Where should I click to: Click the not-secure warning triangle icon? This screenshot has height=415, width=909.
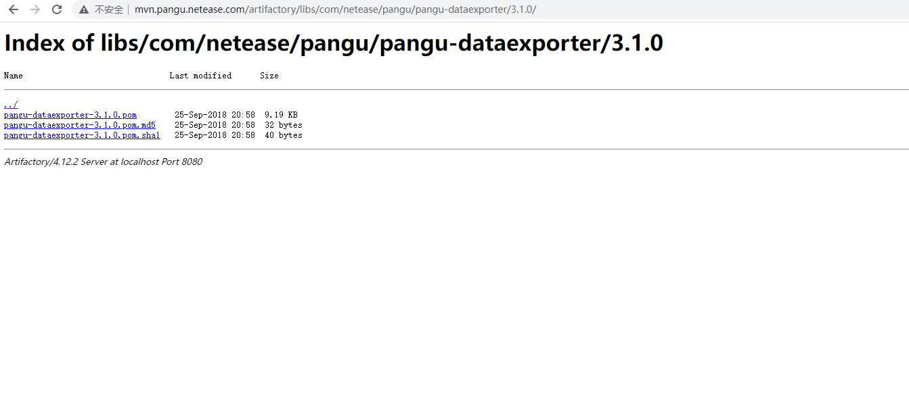[84, 9]
